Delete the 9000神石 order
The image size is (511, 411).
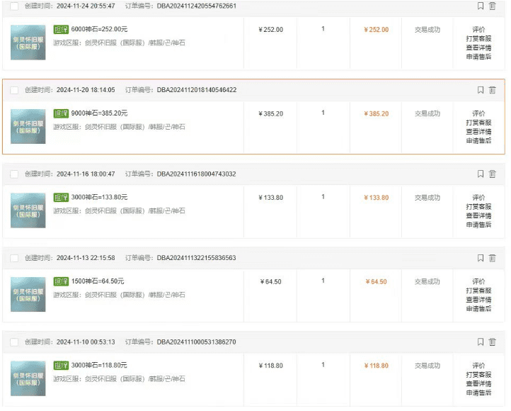(x=493, y=90)
